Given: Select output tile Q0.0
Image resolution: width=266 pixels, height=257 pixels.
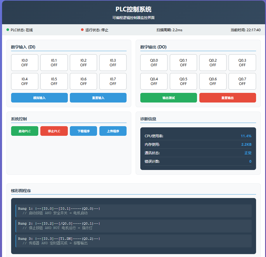Looking at the screenshot, I should (154, 62).
